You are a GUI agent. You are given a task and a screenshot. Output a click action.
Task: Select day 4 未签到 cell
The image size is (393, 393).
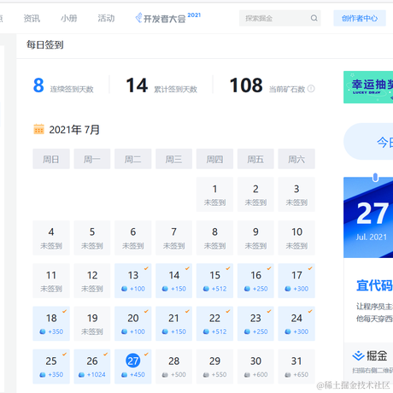[51, 238]
